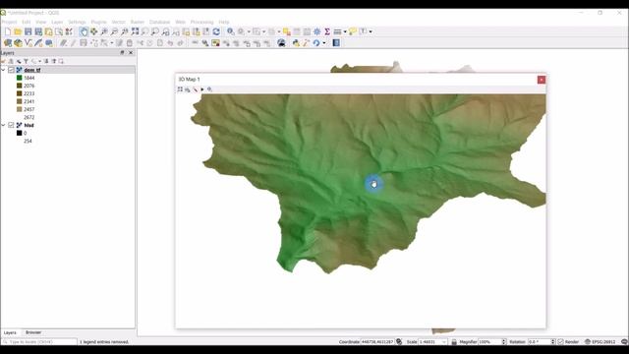Select the dem_tf layer name
The height and width of the screenshot is (354, 629).
32,70
